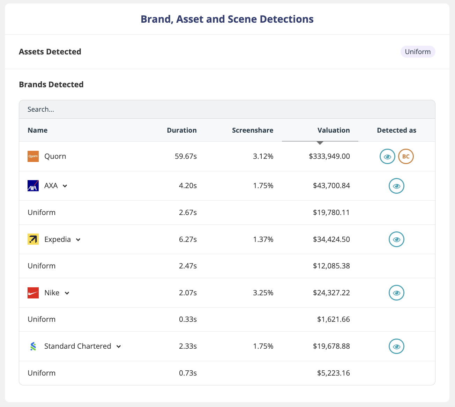Toggle the eye icon for Expedia

coord(396,239)
